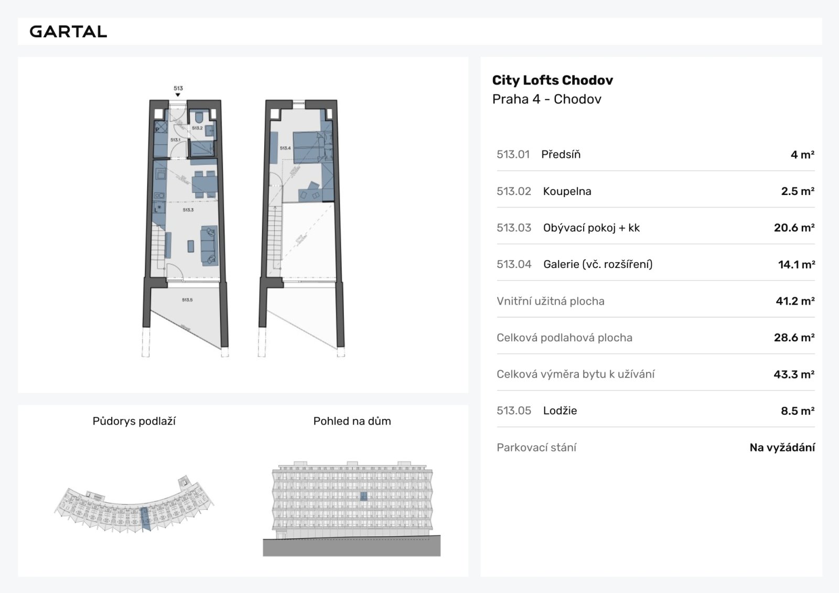Click the 'Předsíň' room label
This screenshot has height=593, width=839.
[561, 154]
